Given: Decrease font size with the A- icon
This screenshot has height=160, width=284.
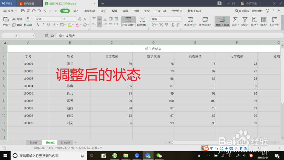Looking at the screenshot, I should click(x=85, y=19).
